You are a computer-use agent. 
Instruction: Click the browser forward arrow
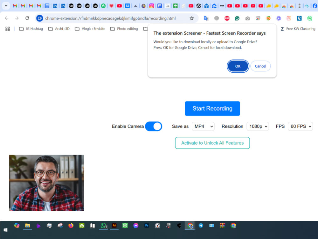17,18
